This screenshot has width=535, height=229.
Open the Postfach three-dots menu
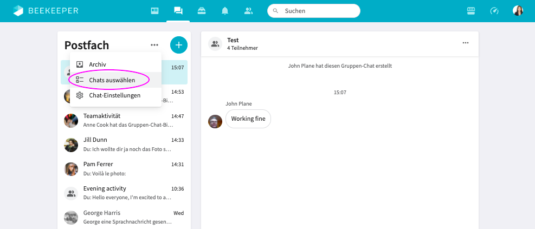(154, 45)
